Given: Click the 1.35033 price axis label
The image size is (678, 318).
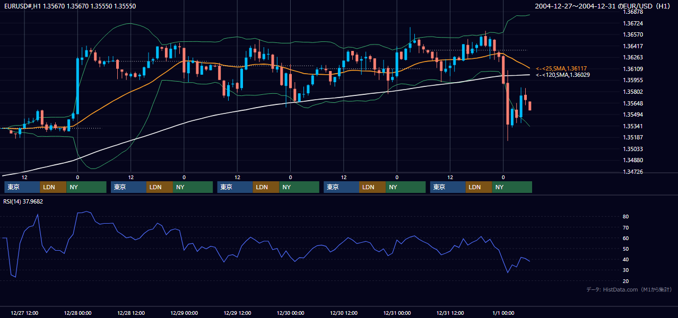Looking at the screenshot, I should pyautogui.click(x=634, y=149).
